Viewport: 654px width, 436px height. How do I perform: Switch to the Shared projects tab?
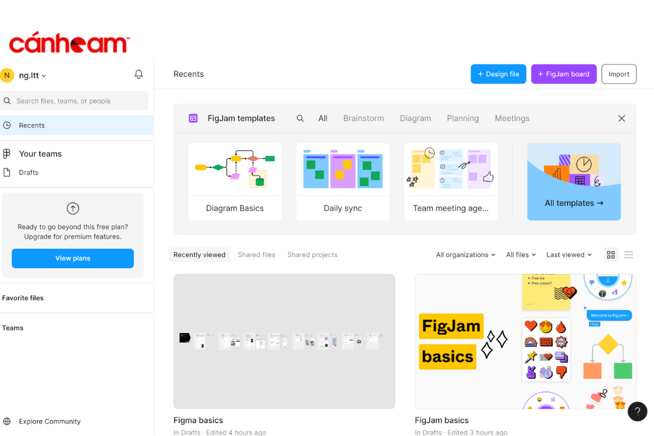(x=312, y=255)
